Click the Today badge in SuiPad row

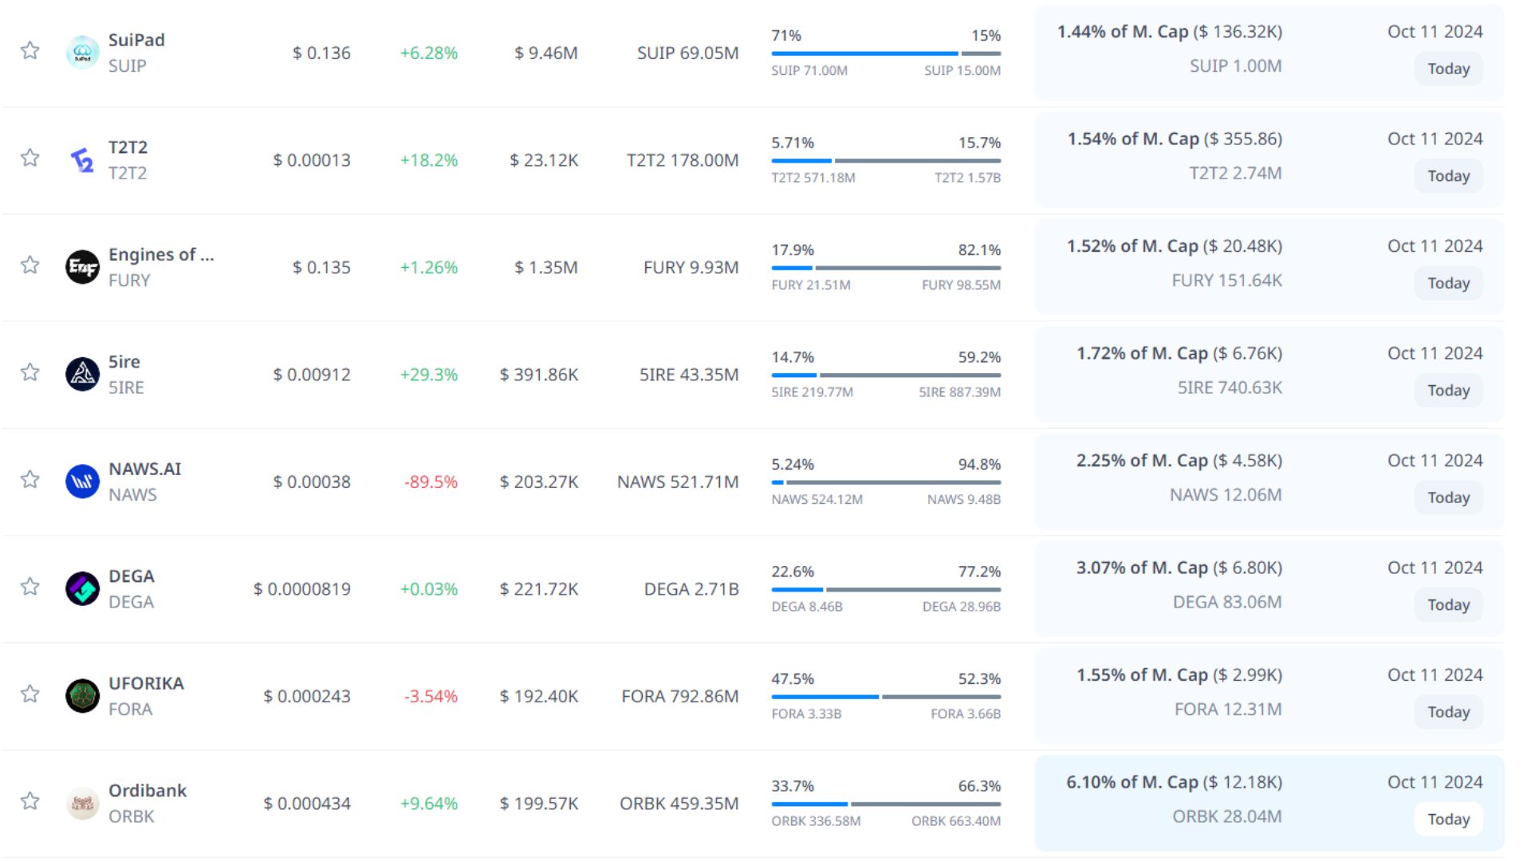(x=1448, y=69)
